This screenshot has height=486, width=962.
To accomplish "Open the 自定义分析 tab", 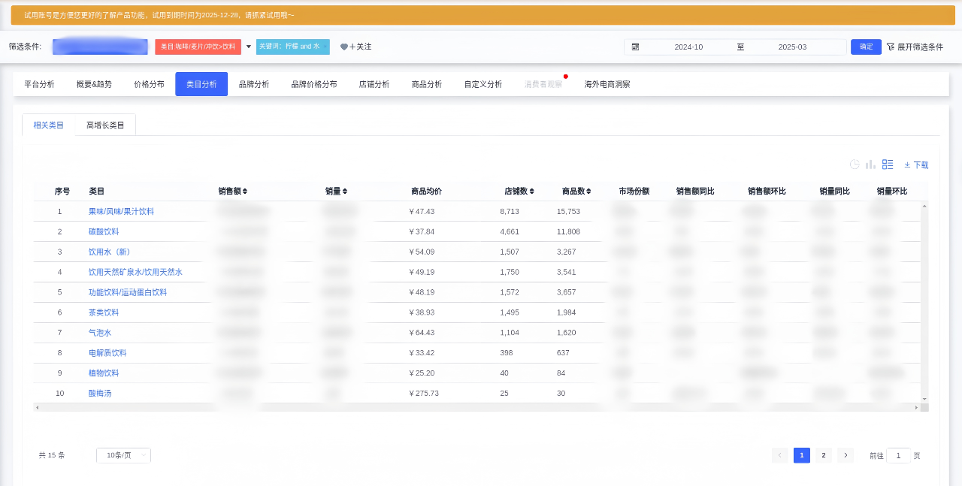I will coord(483,84).
